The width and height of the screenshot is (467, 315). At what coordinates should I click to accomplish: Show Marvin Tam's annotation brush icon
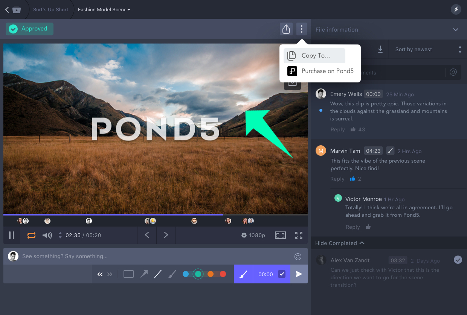pos(391,151)
